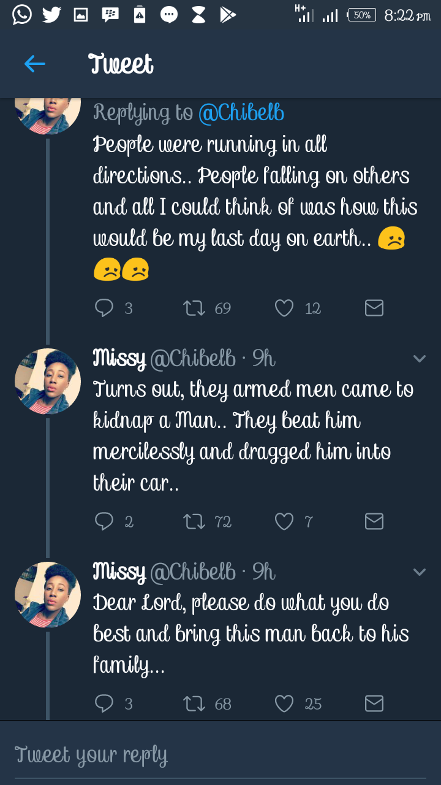The width and height of the screenshot is (441, 785).
Task: Reply to the 'People were running' tweet
Action: tap(104, 308)
